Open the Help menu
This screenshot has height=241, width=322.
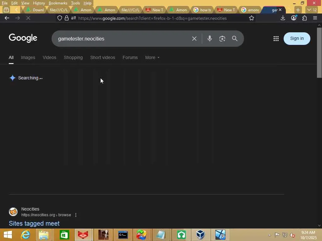(x=87, y=3)
